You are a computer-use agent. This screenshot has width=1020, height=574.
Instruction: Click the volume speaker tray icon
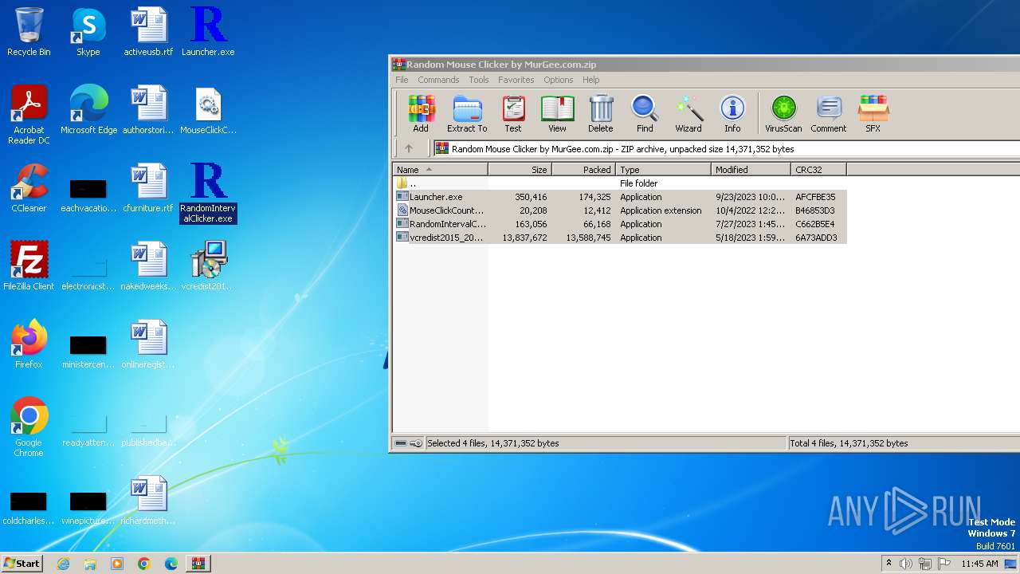click(x=906, y=564)
